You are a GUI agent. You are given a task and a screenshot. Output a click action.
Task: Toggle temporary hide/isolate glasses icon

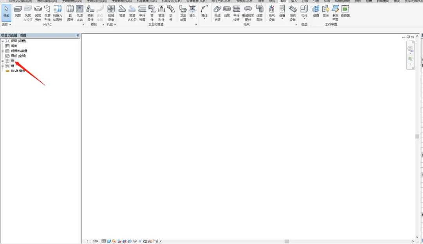[135, 241]
